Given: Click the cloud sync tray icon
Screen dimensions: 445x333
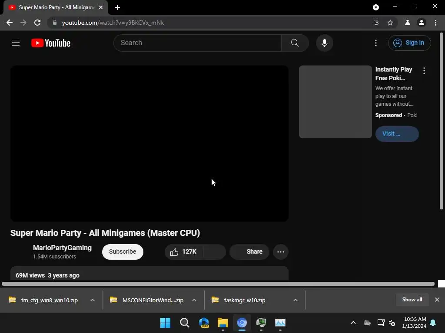Looking at the screenshot, I should click(367, 323).
